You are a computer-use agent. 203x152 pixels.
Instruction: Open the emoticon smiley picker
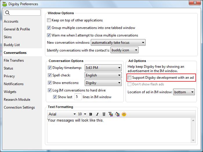124,114
